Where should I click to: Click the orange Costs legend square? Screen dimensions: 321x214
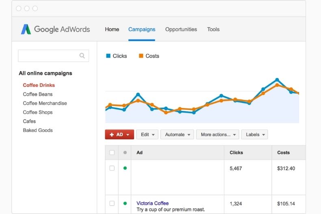coord(141,56)
